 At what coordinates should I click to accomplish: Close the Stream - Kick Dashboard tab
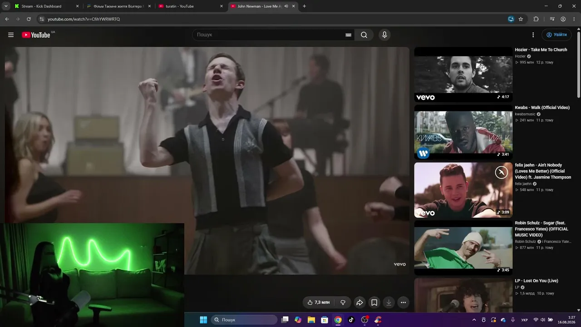click(77, 6)
